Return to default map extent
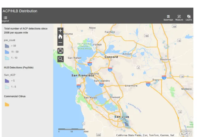The width and height of the screenshot is (197, 137). (x=60, y=36)
